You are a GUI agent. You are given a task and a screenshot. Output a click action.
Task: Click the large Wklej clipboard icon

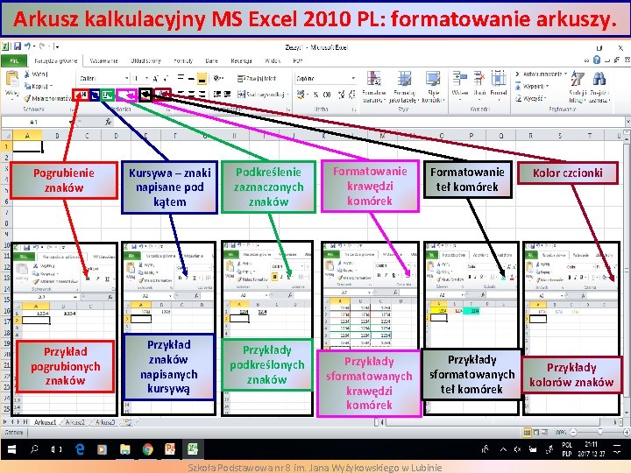pos(11,79)
